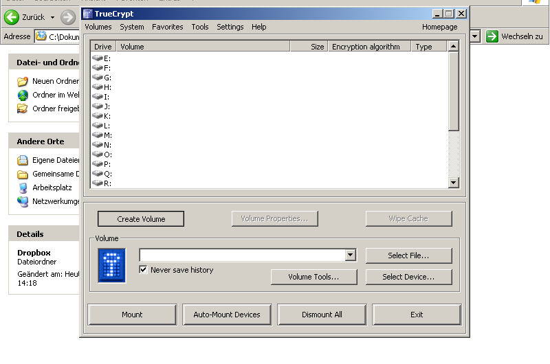
Task: Open the Help menu
Action: click(x=259, y=27)
